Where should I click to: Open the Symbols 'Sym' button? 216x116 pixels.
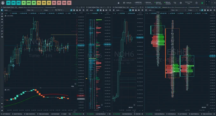pyautogui.click(x=64, y=3)
